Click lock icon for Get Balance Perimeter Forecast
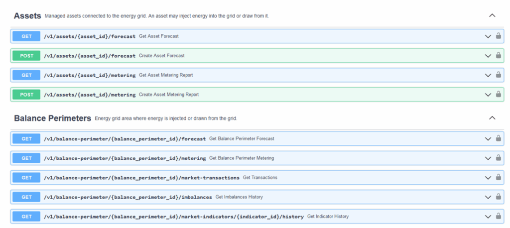This screenshot has width=510, height=228. click(x=498, y=138)
